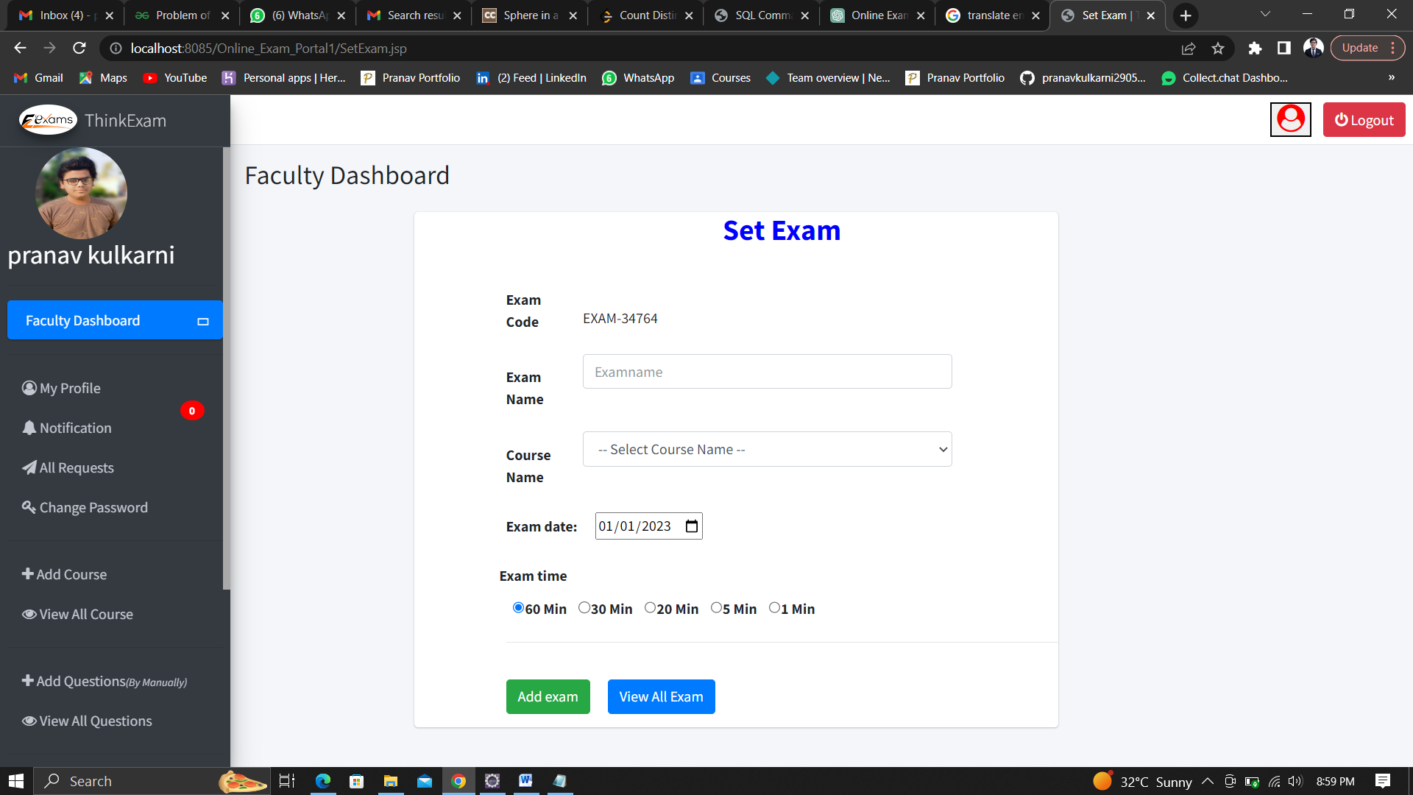Screen dimensions: 1413x795
Task: Open the Notification bell item
Action: 67,428
